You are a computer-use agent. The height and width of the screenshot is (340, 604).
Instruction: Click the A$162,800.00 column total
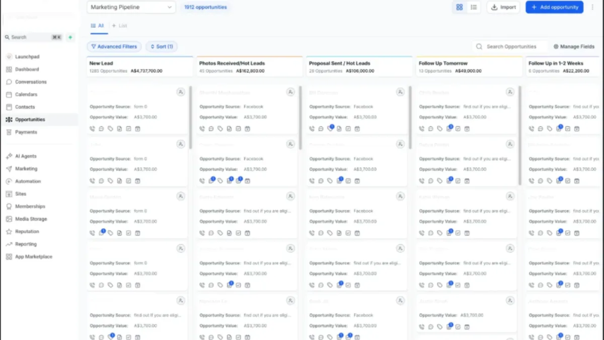point(250,71)
